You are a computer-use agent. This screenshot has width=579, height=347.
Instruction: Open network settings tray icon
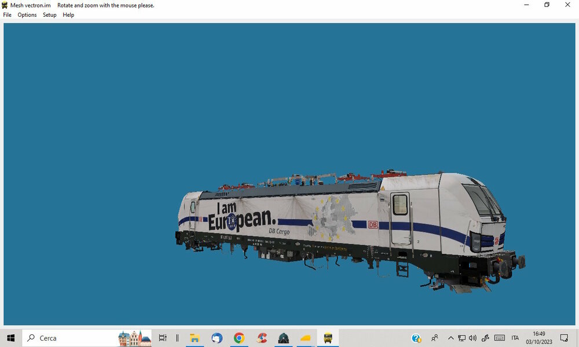point(461,338)
